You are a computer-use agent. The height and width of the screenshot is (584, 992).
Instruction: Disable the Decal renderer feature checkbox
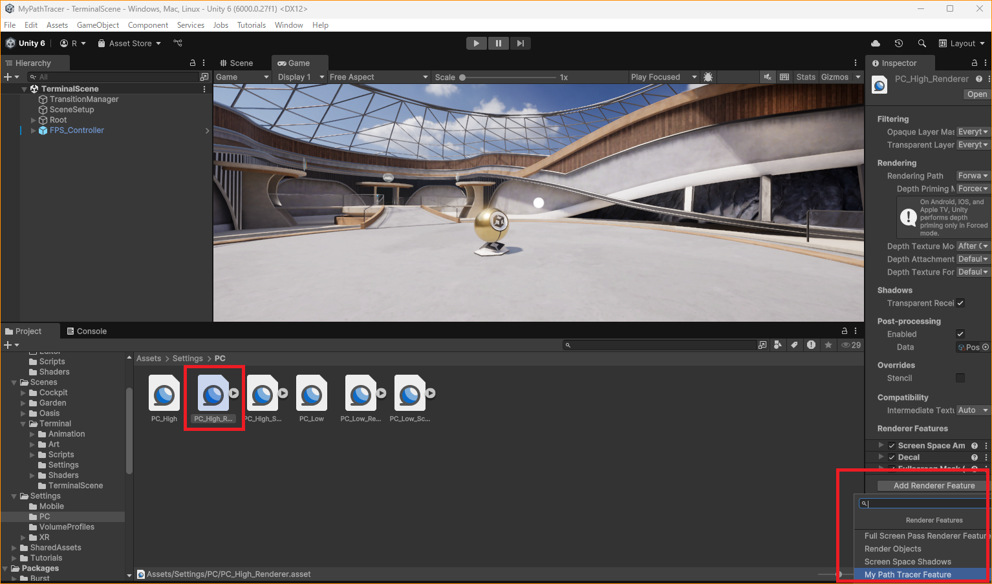point(891,457)
